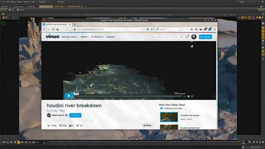Click the More link under the title
Image resolution: width=265 pixels, height=149 pixels.
pyautogui.click(x=62, y=111)
